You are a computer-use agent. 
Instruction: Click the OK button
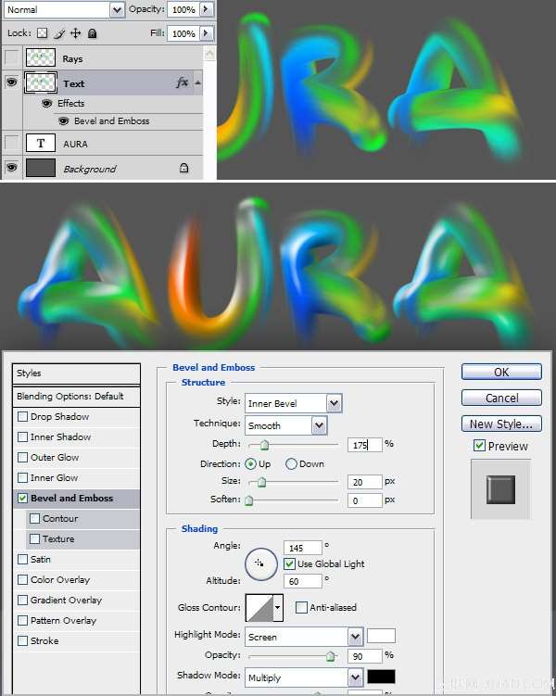501,372
